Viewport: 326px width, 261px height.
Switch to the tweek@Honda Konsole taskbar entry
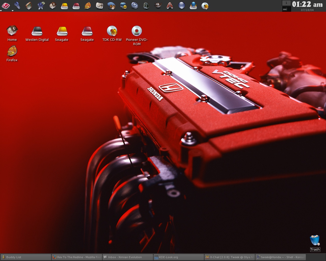(280, 257)
